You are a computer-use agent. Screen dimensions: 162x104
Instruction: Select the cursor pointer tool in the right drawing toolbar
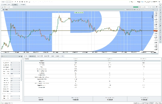point(160,6)
